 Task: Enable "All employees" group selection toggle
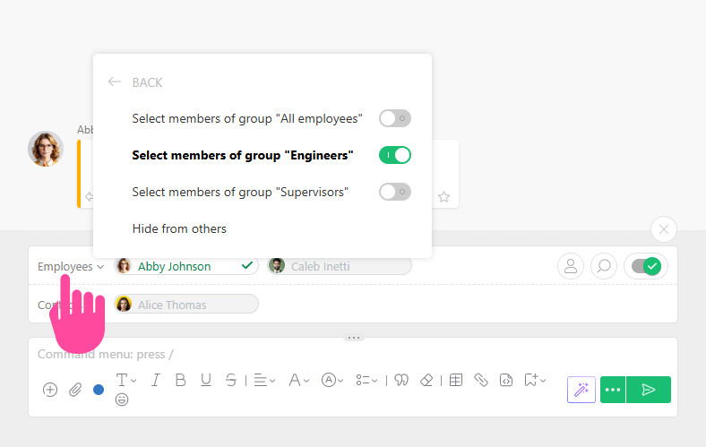pyautogui.click(x=394, y=118)
